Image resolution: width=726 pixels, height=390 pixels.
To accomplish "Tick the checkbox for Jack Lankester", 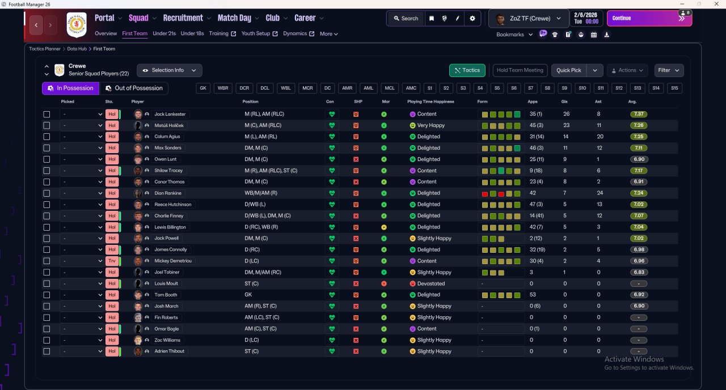I will [47, 114].
